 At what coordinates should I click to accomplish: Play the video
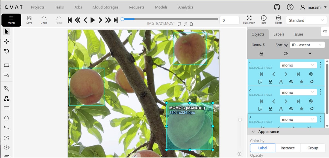[93, 20]
